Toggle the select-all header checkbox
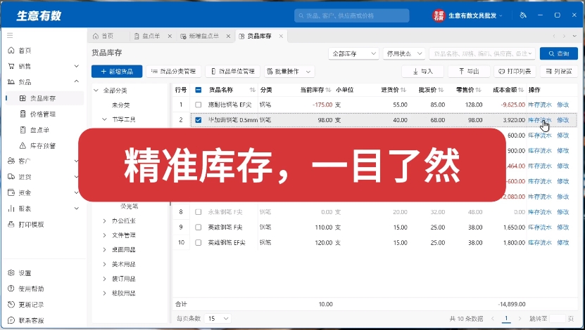 click(x=198, y=90)
